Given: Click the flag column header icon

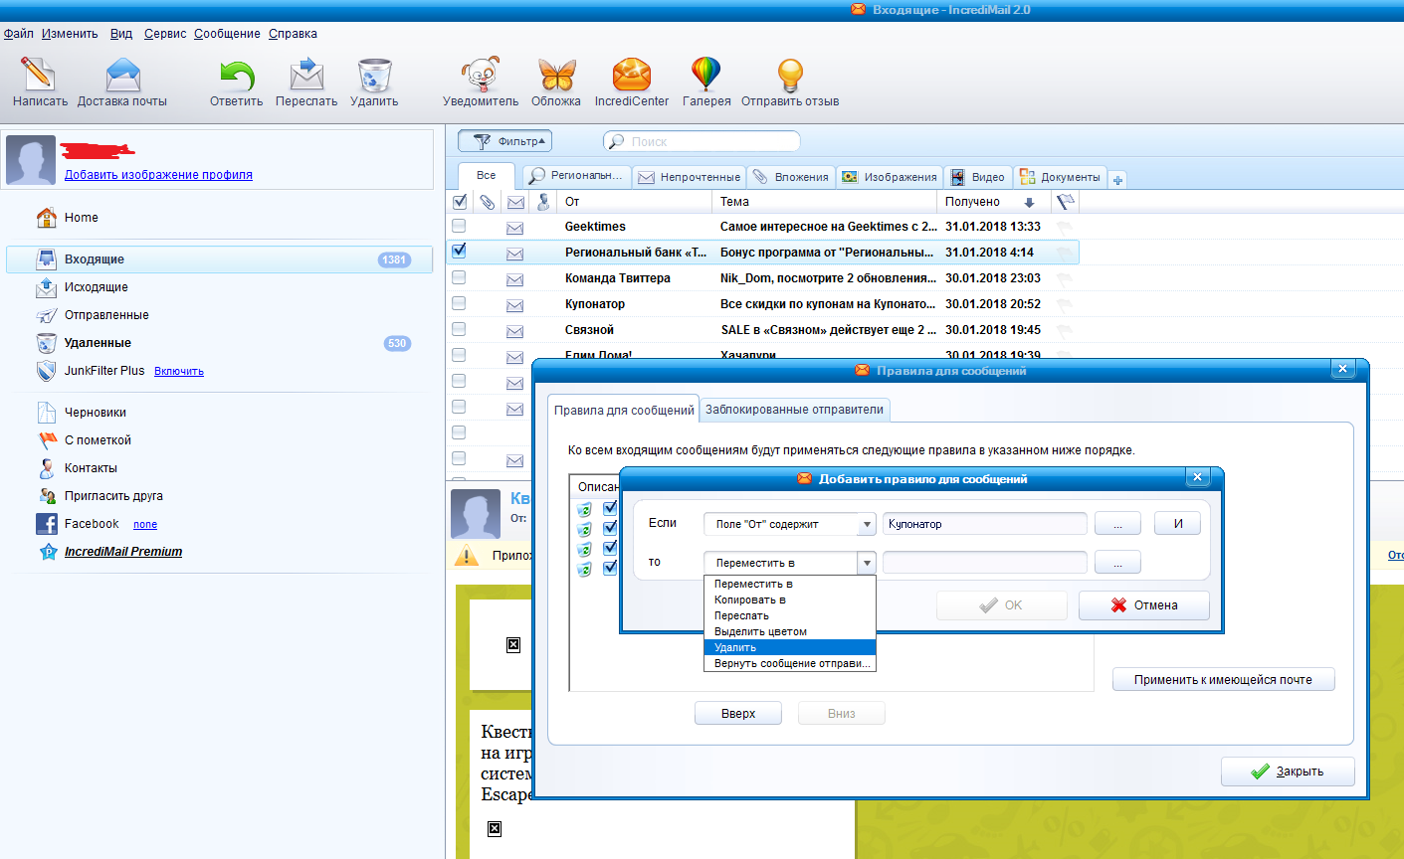Looking at the screenshot, I should pyautogui.click(x=1066, y=202).
